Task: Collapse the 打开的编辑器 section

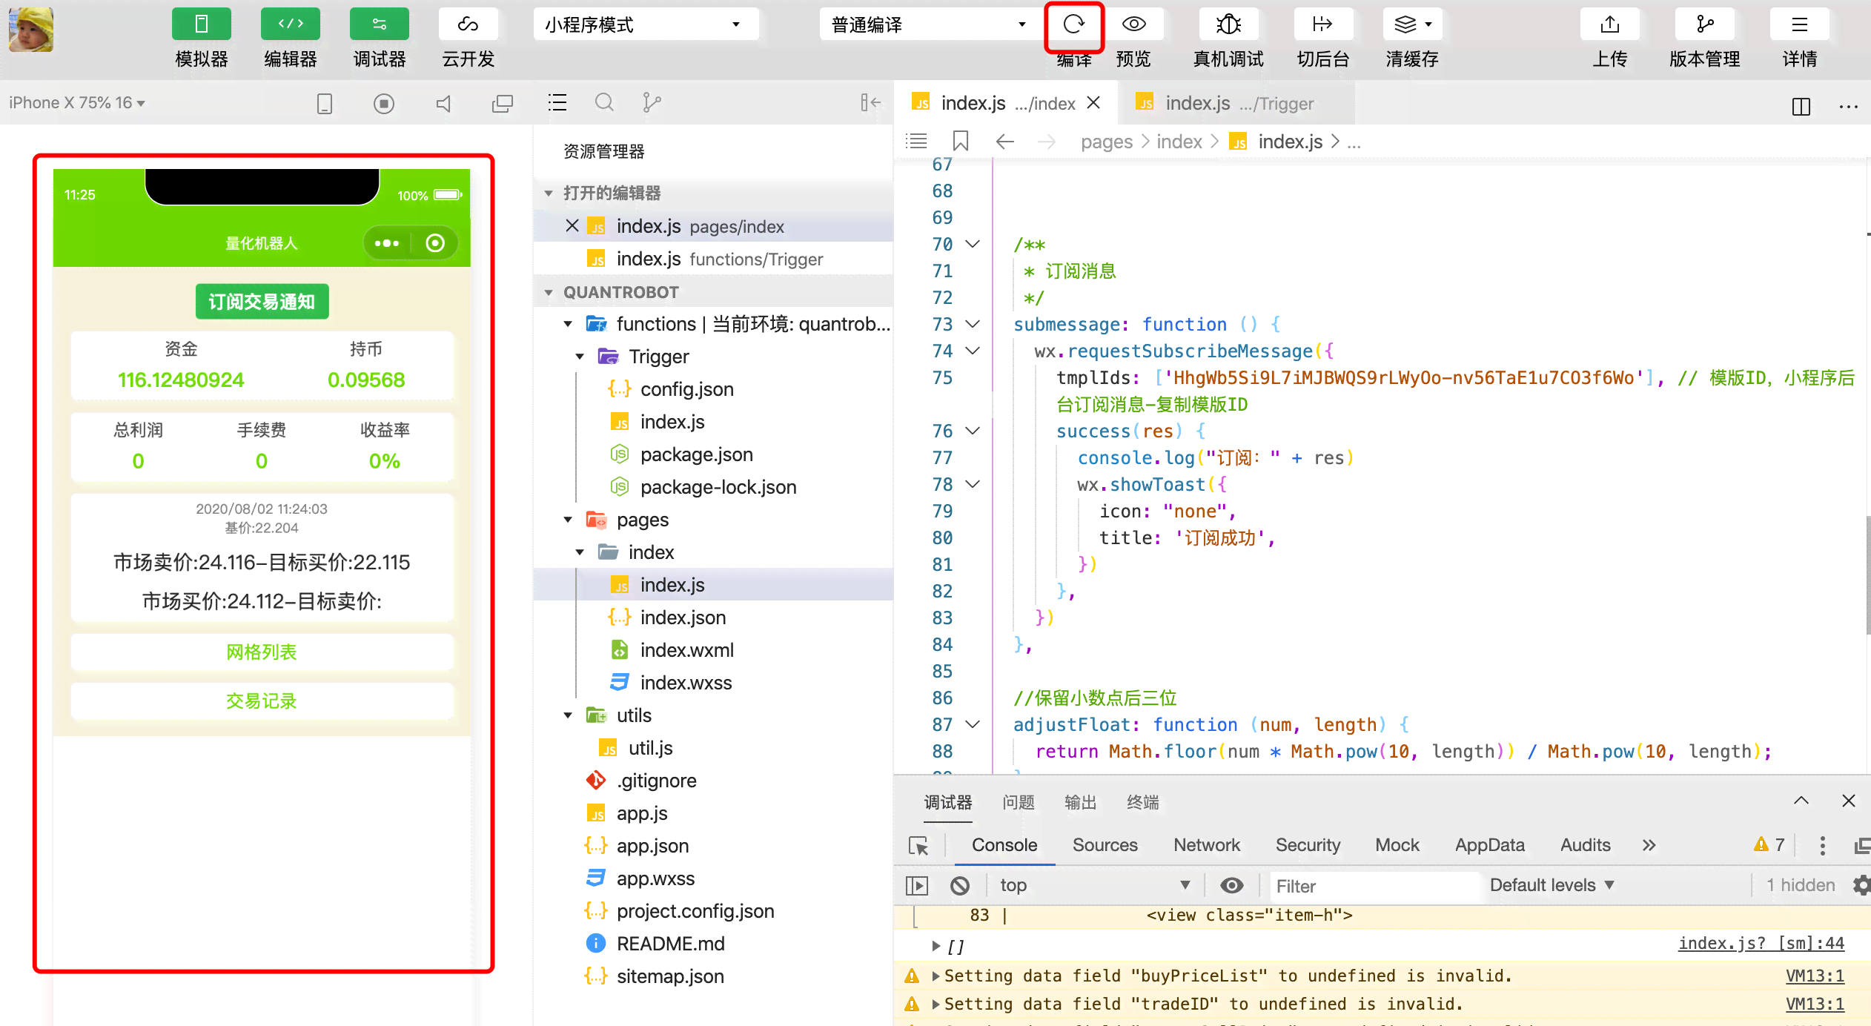Action: point(549,193)
